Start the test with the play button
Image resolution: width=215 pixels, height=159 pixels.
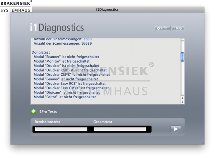click(x=176, y=129)
